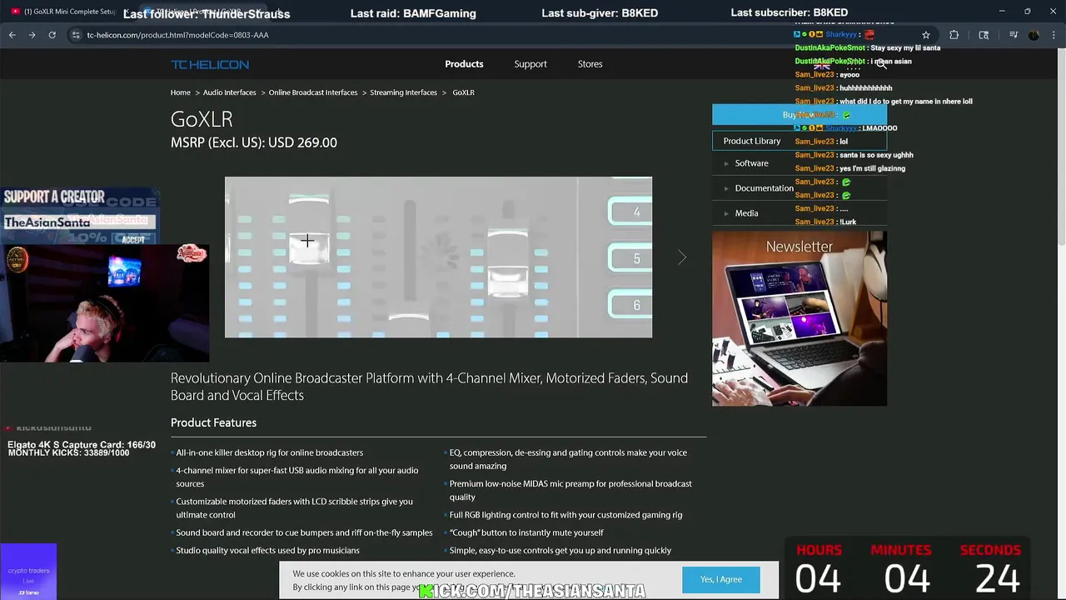Open the media control icon in toolbar
This screenshot has height=600, width=1066.
(1014, 35)
